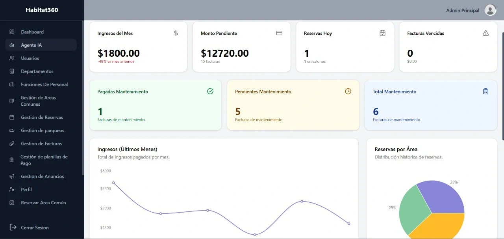Click the Admin Principal avatar icon
The height and width of the screenshot is (239, 504).
point(490,10)
